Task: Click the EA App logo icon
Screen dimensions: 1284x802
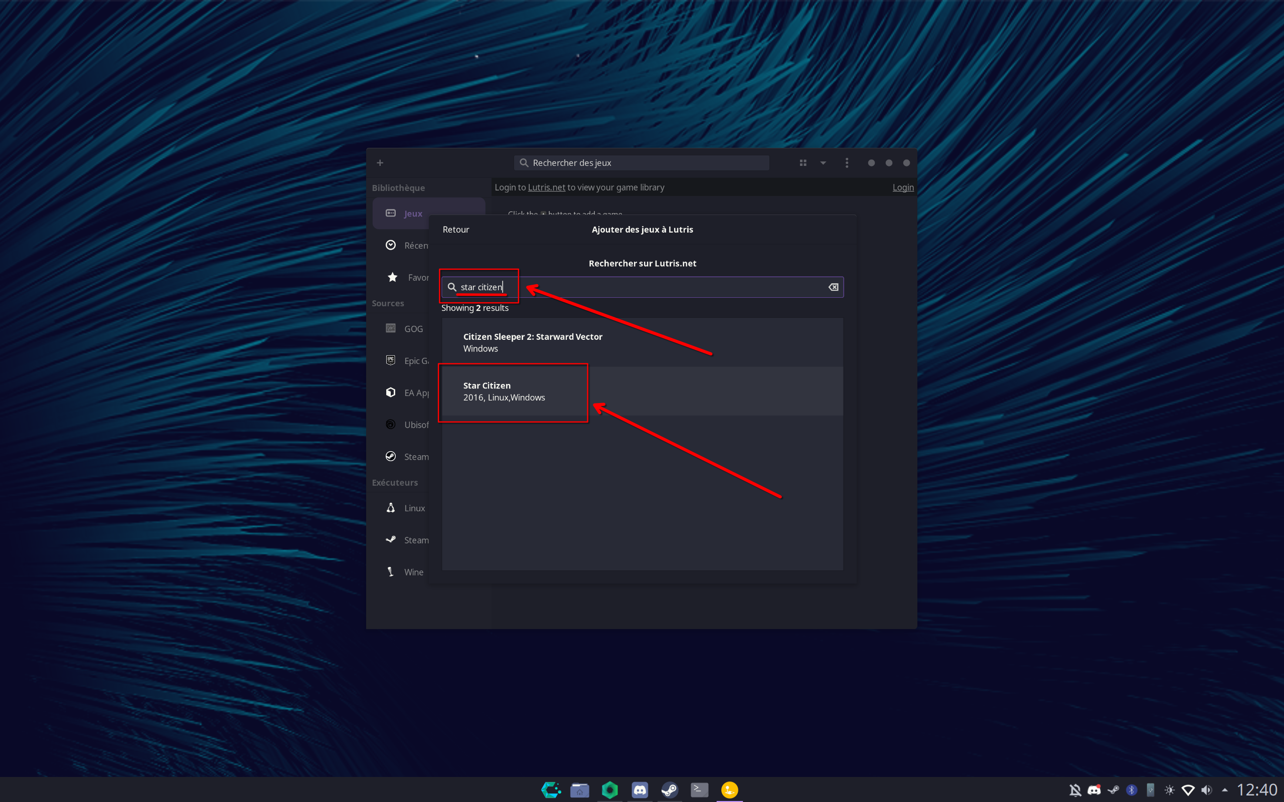Action: [391, 392]
